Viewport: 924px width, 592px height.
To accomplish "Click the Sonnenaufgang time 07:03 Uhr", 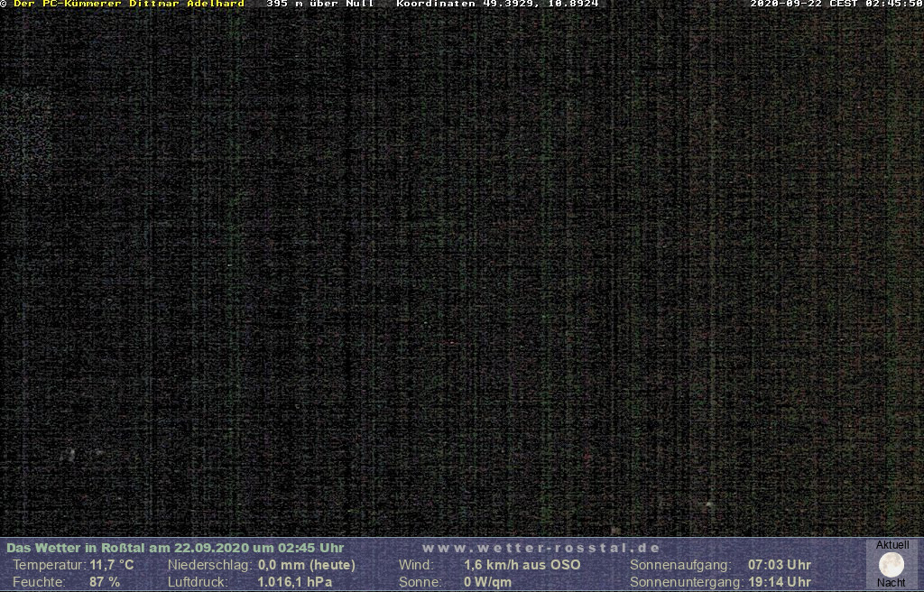I will point(779,565).
